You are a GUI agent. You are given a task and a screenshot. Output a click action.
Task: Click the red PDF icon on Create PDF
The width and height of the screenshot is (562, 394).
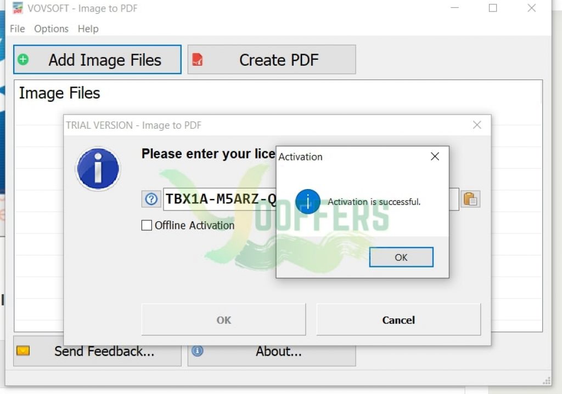point(198,59)
